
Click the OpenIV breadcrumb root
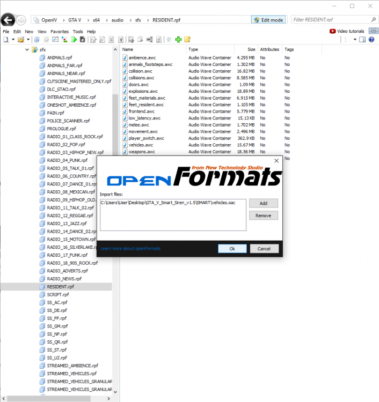click(49, 20)
